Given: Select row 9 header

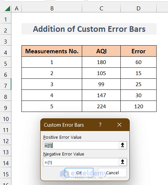Looking at the screenshot, I should [6, 106].
